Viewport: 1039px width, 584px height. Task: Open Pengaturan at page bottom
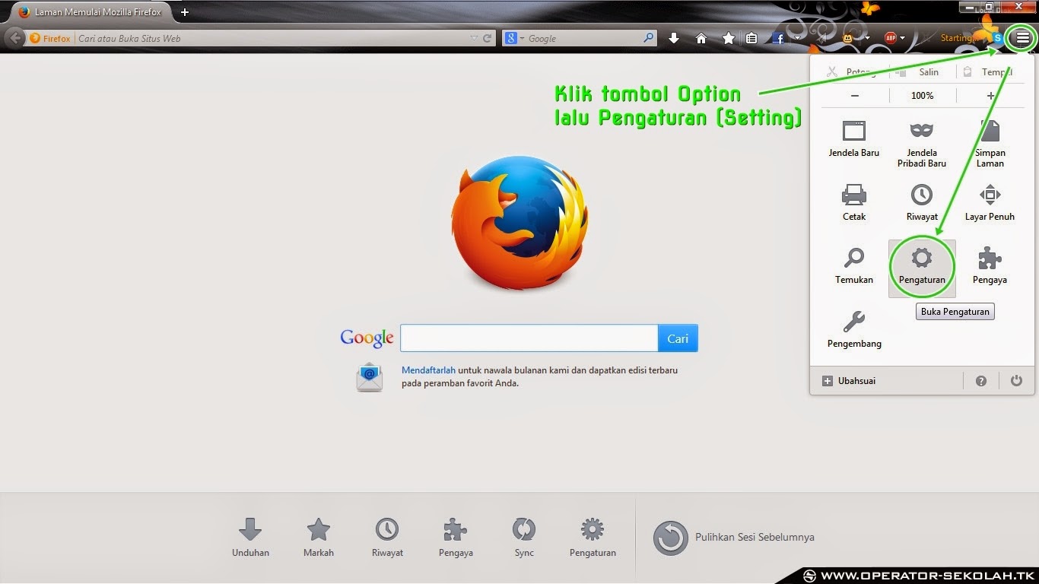(593, 537)
